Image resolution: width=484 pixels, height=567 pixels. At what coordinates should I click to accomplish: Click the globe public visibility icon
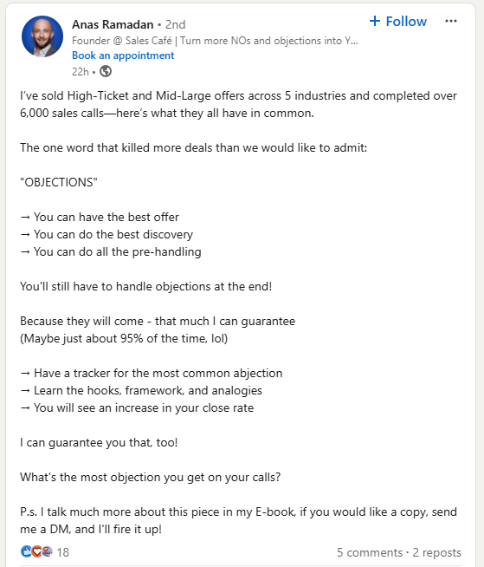pyautogui.click(x=106, y=71)
